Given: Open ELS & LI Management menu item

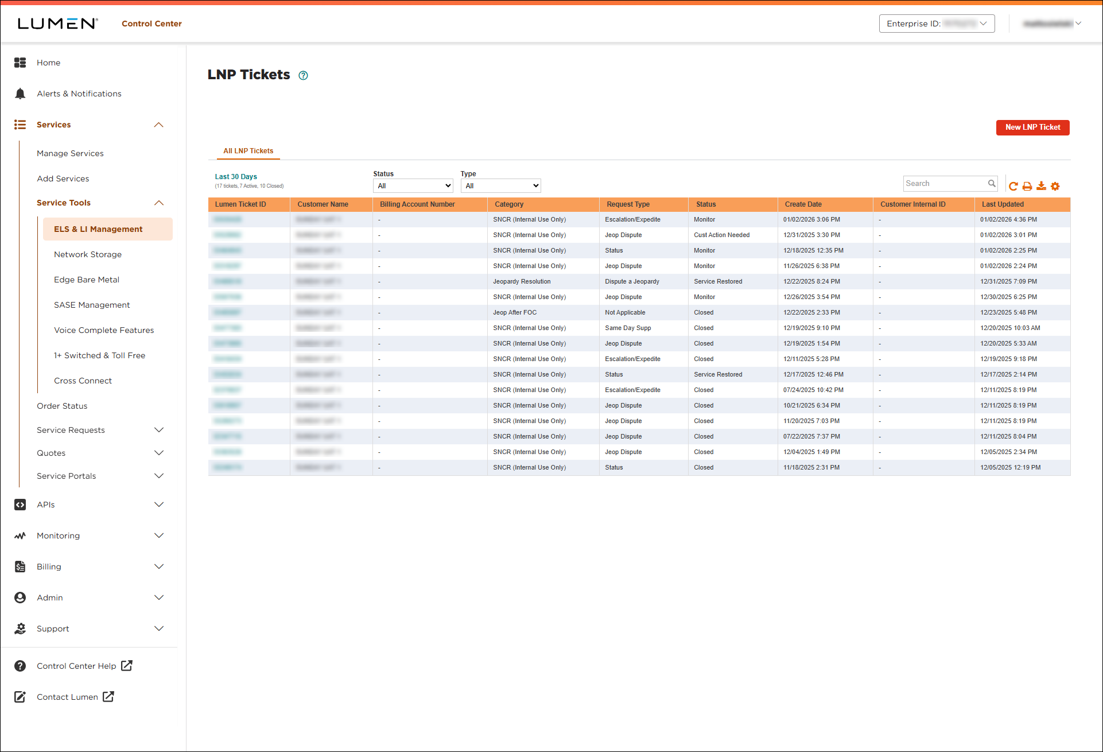Looking at the screenshot, I should 98,229.
